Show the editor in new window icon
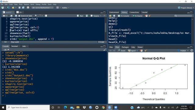 click(x=11, y=16)
